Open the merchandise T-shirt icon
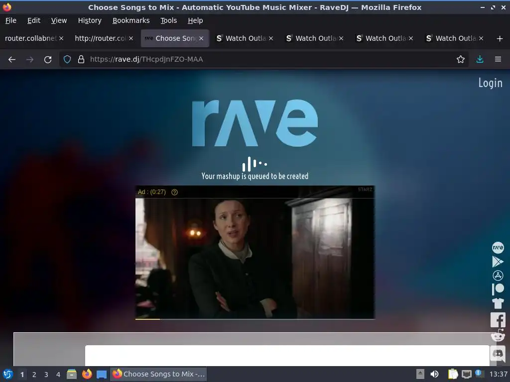510x382 pixels. pyautogui.click(x=498, y=303)
